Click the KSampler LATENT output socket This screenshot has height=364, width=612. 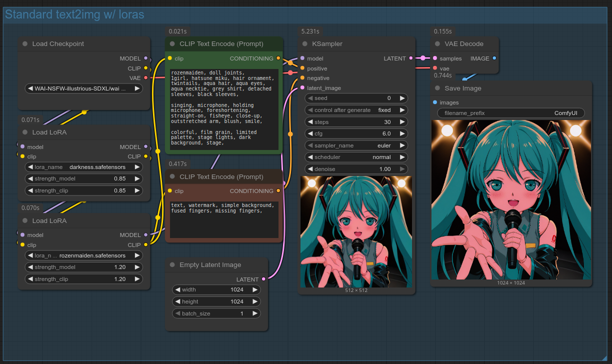pyautogui.click(x=411, y=58)
